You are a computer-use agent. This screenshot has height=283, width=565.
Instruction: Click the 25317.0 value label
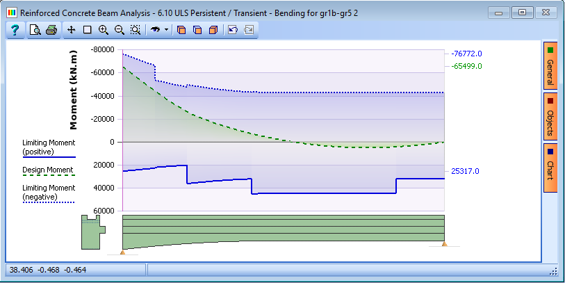pos(465,172)
